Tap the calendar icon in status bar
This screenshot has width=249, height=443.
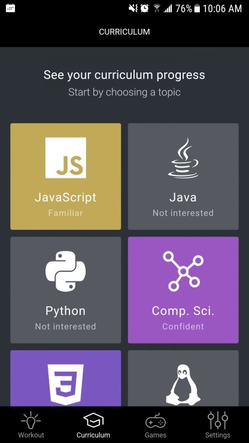coord(10,8)
